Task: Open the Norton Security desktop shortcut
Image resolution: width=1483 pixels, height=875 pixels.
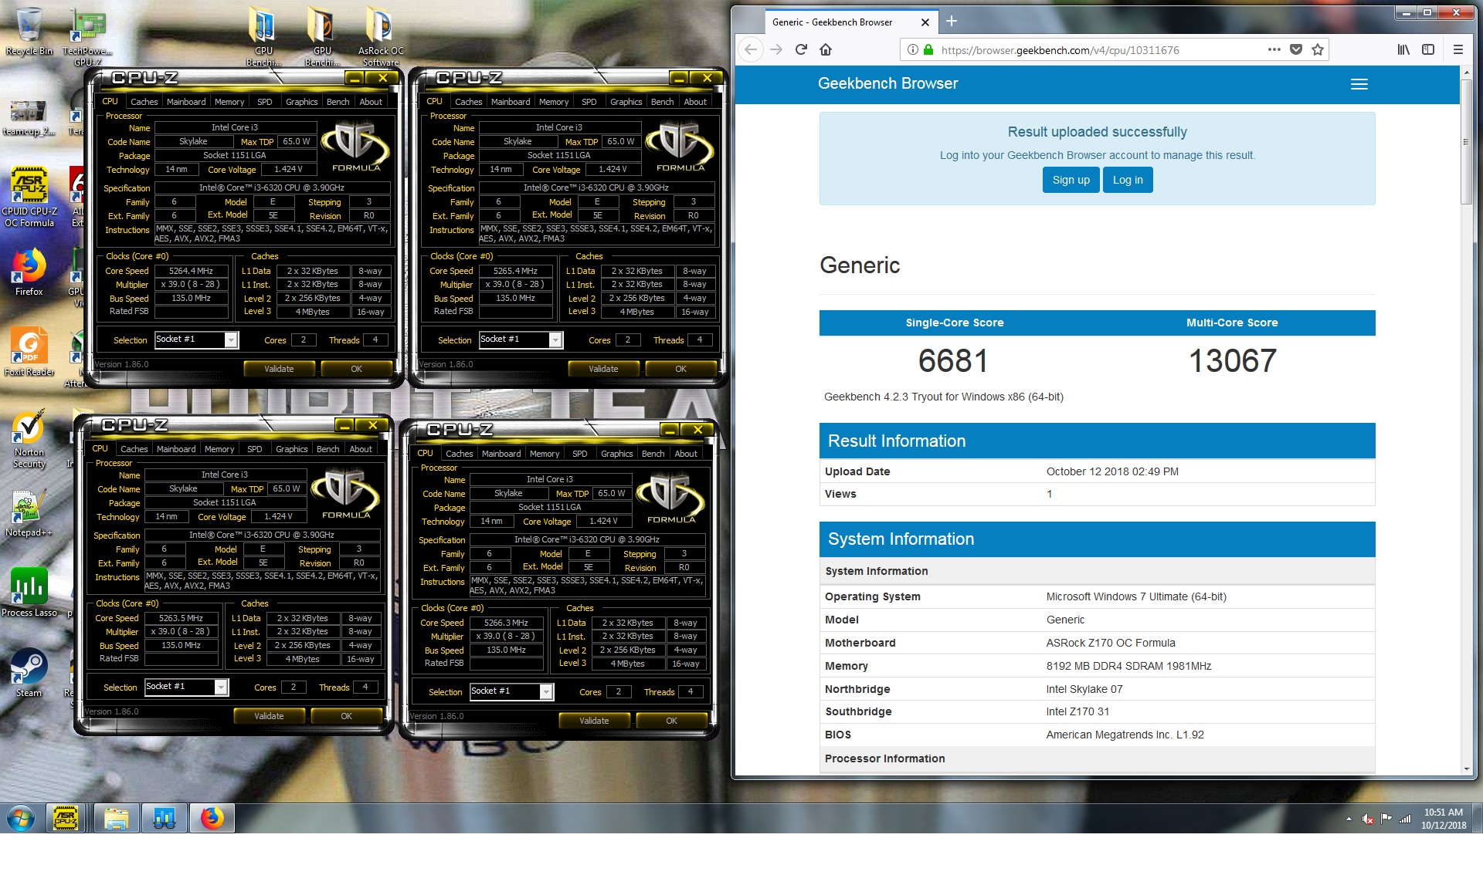Action: point(29,438)
